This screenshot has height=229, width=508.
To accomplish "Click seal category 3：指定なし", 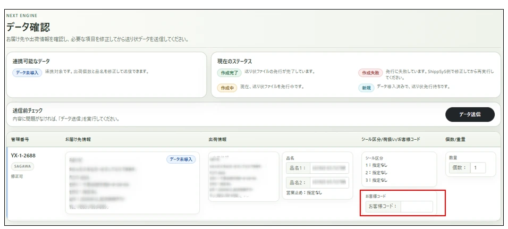I will click(x=376, y=180).
